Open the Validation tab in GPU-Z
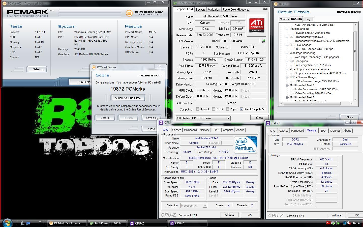 (x=214, y=10)
